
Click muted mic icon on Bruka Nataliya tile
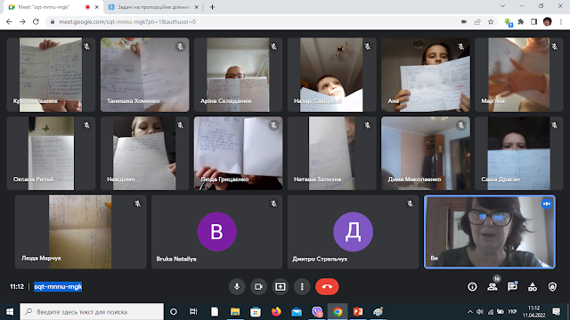click(273, 204)
